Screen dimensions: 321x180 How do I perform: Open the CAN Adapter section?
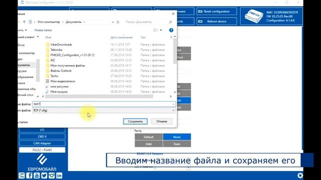coord(42,143)
